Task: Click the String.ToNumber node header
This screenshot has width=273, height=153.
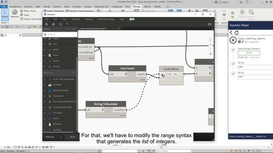Action: [x=106, y=104]
